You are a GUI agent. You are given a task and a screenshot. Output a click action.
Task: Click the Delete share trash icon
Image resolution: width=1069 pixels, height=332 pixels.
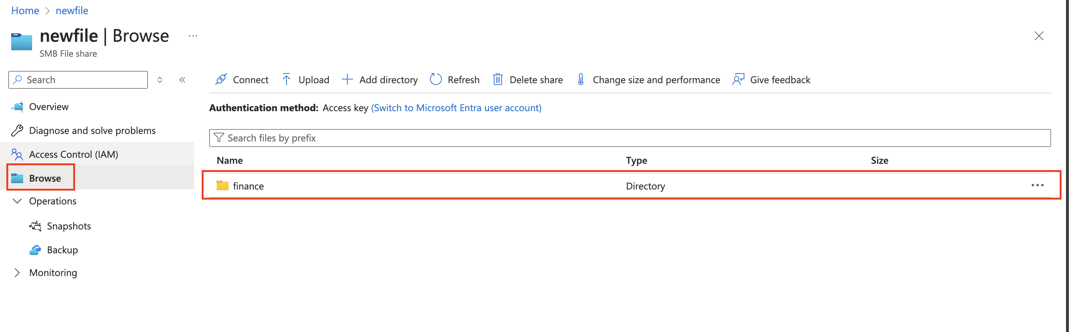[x=498, y=79]
